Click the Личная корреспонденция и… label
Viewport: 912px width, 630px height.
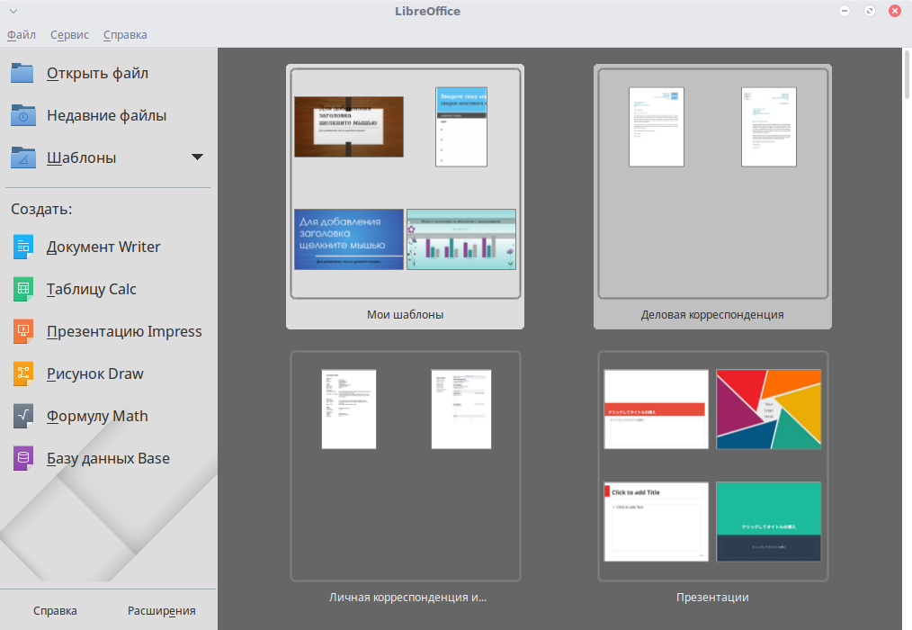coord(407,598)
